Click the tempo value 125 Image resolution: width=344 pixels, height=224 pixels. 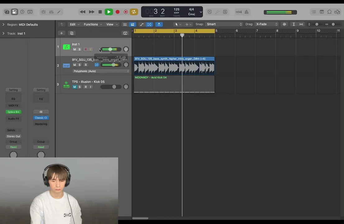pos(177,9)
